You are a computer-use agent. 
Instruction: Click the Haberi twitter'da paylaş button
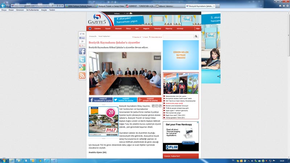[x=125, y=100]
